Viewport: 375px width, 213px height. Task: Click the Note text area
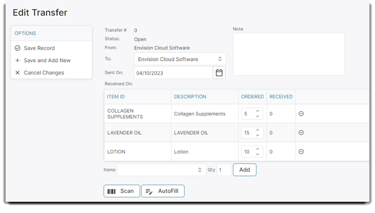click(x=289, y=54)
